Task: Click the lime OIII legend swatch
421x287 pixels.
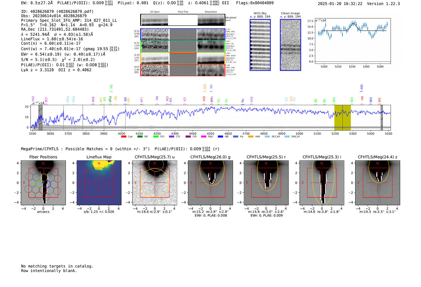Action: click(156, 137)
